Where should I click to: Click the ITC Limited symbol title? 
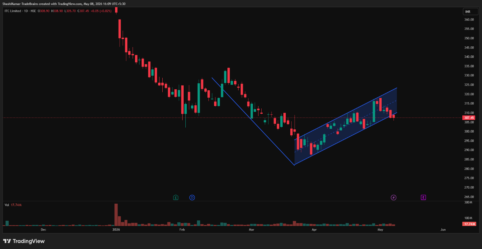[12, 12]
